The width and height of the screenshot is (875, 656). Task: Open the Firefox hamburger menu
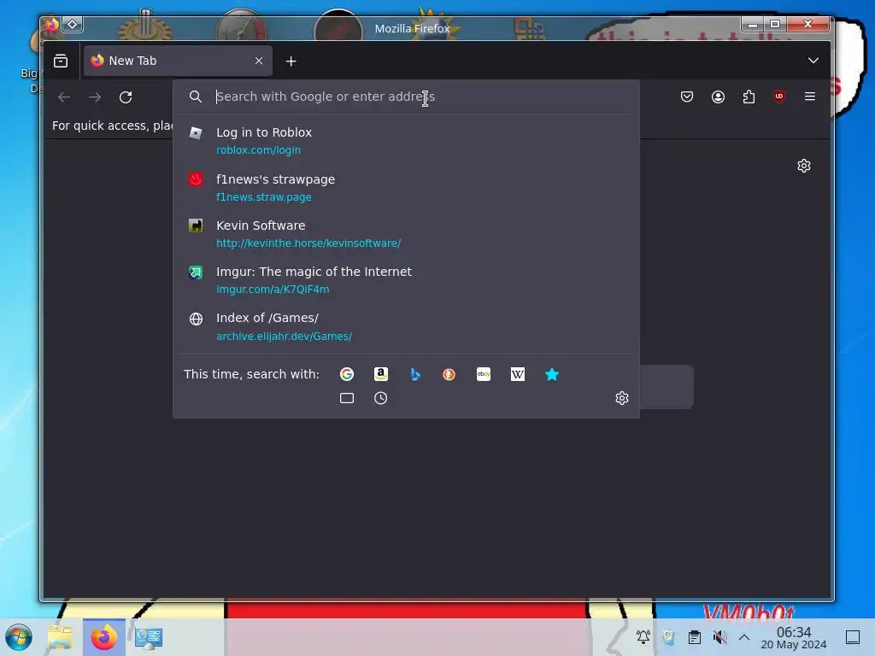810,97
